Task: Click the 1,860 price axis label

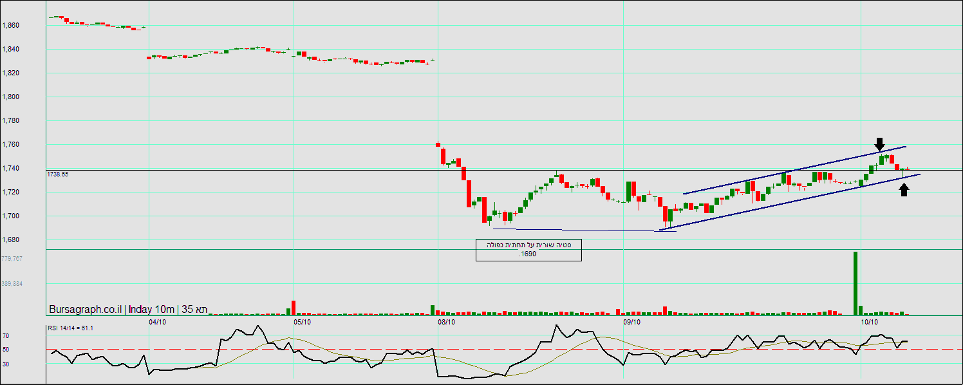Action: click(x=11, y=25)
